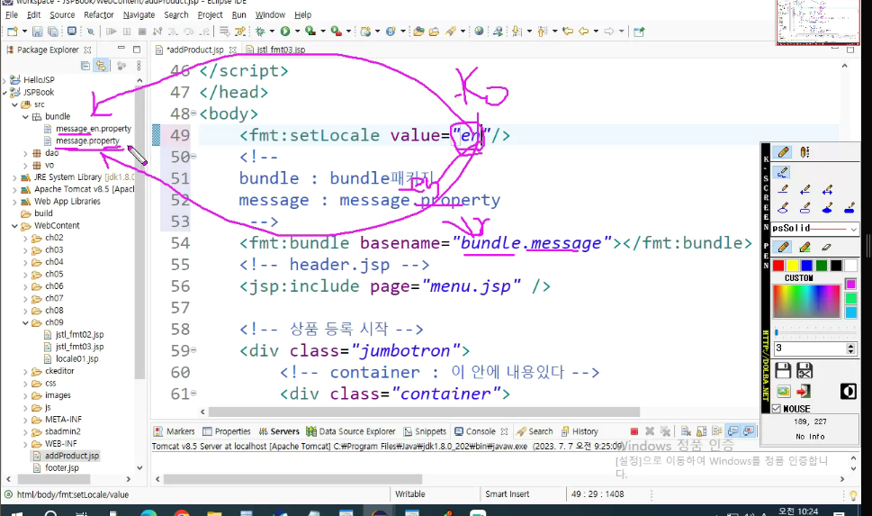Click the floppy disk save screen icon

783,370
